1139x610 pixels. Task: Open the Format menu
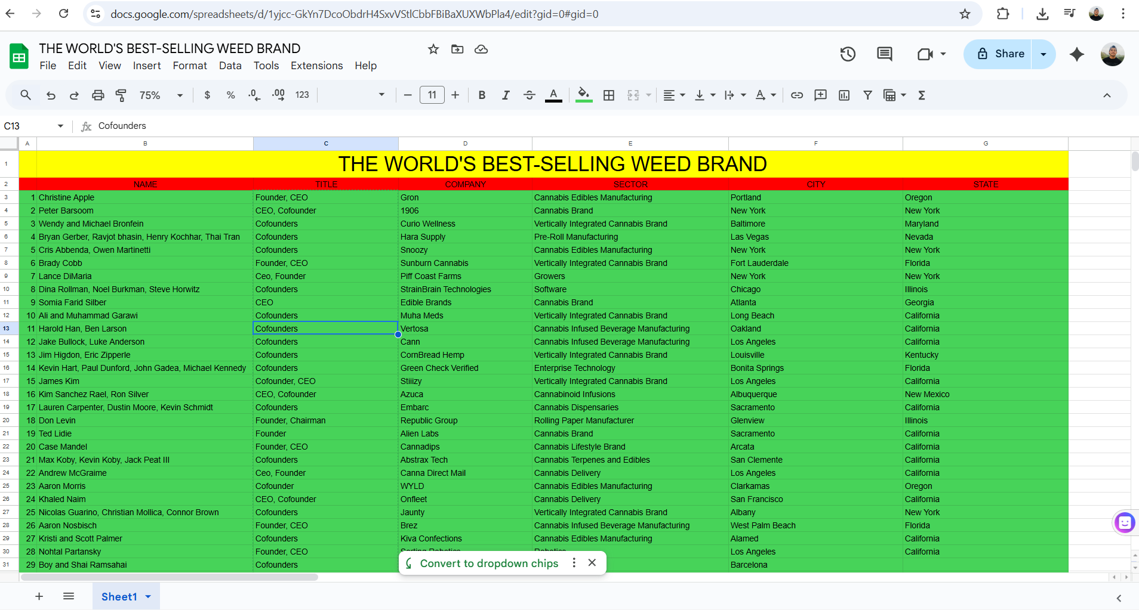click(190, 66)
